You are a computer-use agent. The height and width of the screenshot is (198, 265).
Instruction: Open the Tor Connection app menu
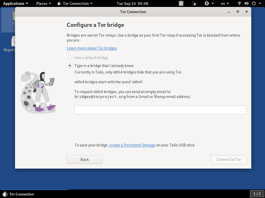[x=75, y=4]
